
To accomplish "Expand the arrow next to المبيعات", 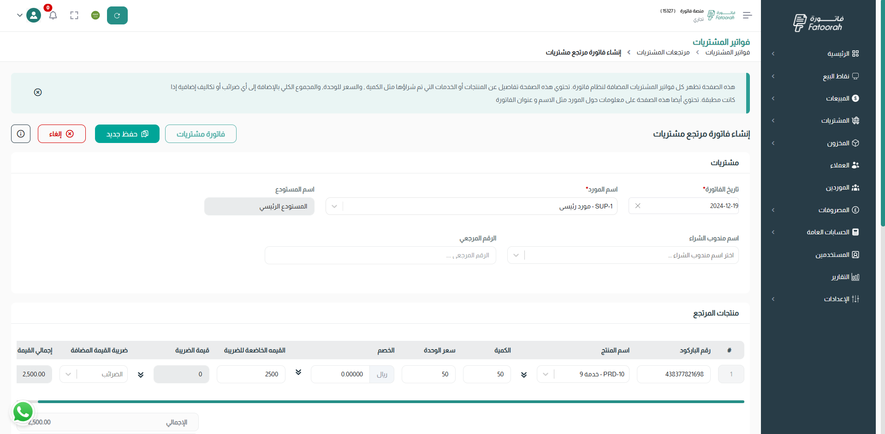I will click(773, 98).
